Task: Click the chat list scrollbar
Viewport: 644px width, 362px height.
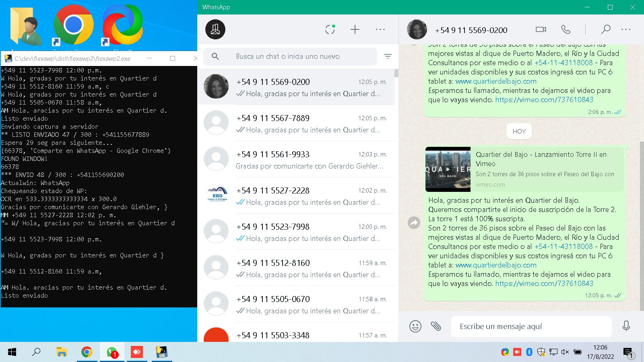Action: [396, 73]
